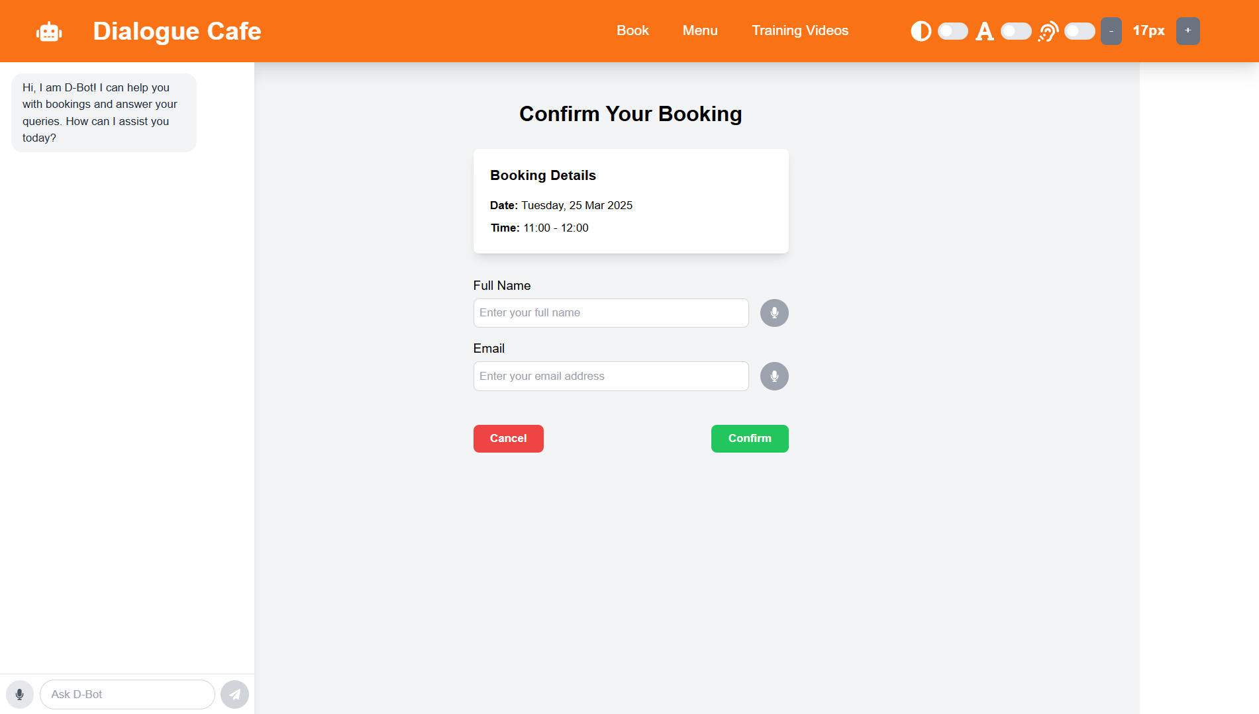The image size is (1259, 714).
Task: Send chat message with paper plane icon
Action: [x=234, y=695]
